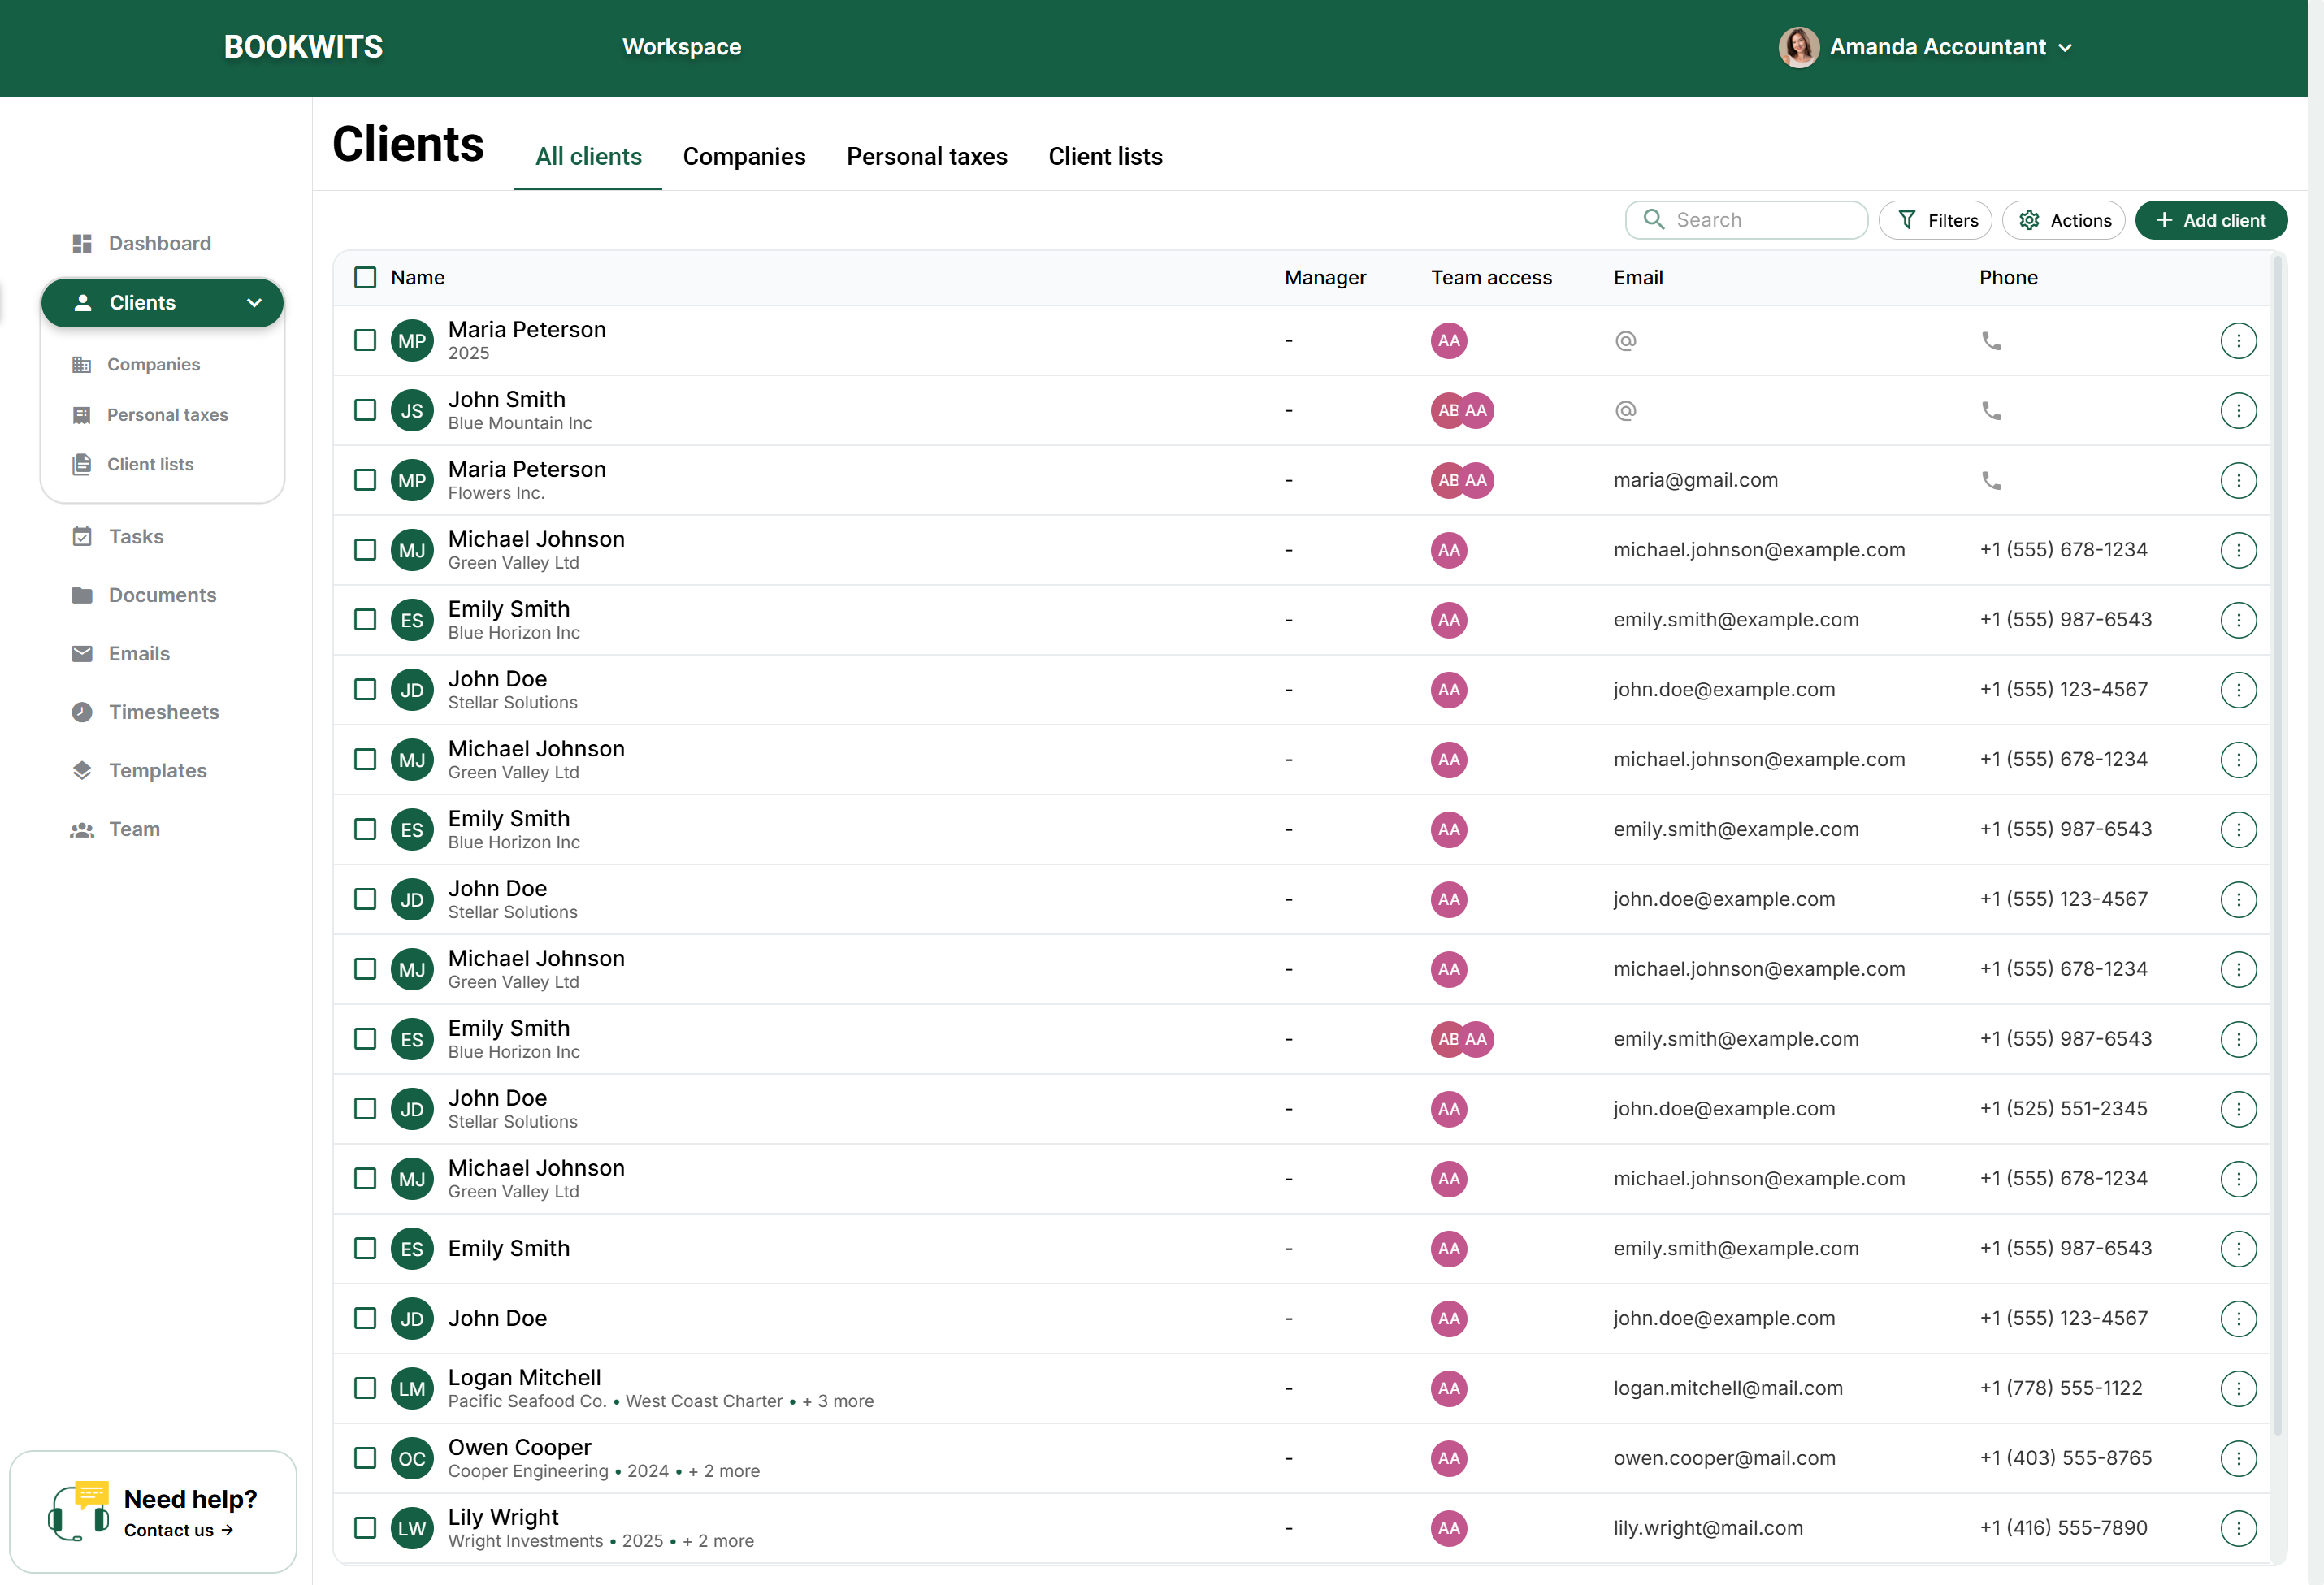
Task: Click the Personal taxes icon in sidebar
Action: click(x=82, y=414)
